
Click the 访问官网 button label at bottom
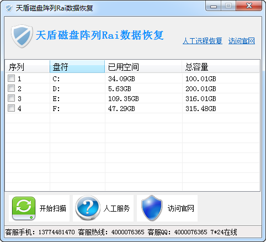coord(181,208)
